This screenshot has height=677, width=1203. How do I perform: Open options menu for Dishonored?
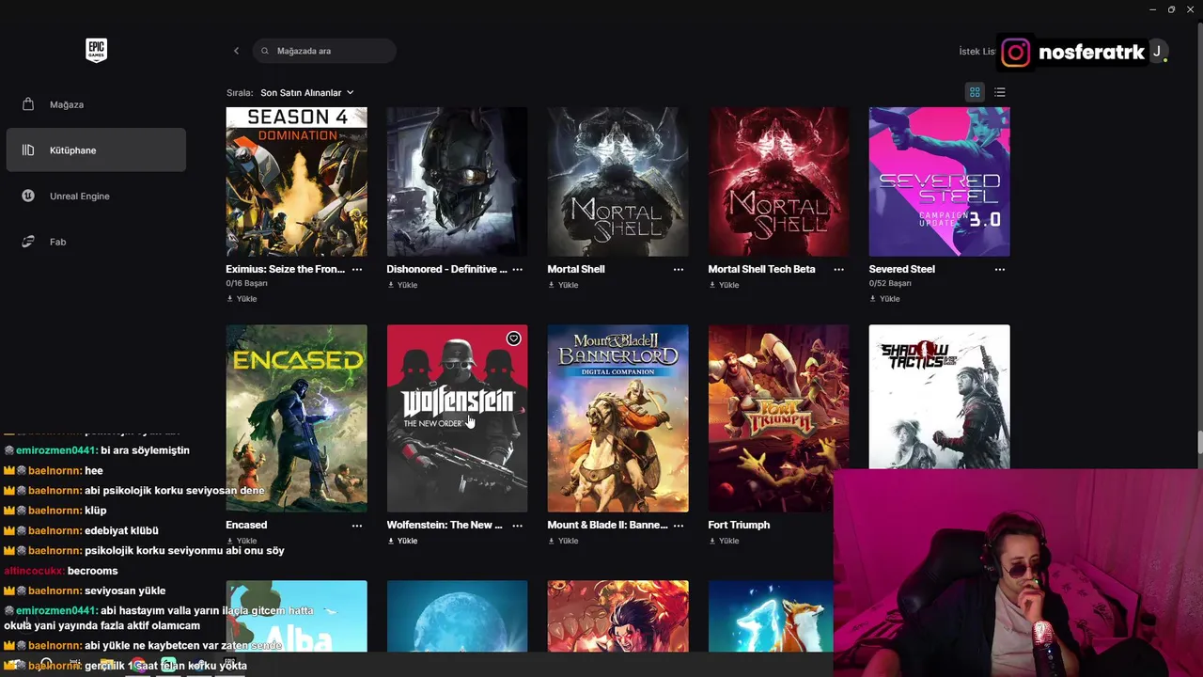click(518, 269)
